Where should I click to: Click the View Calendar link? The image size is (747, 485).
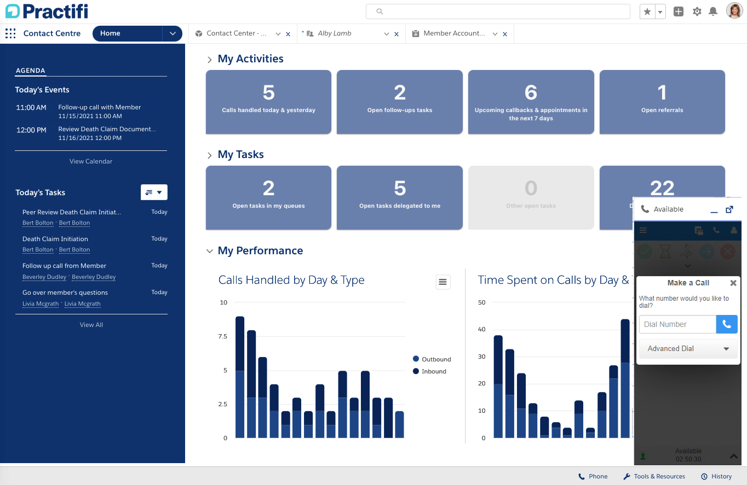click(91, 161)
